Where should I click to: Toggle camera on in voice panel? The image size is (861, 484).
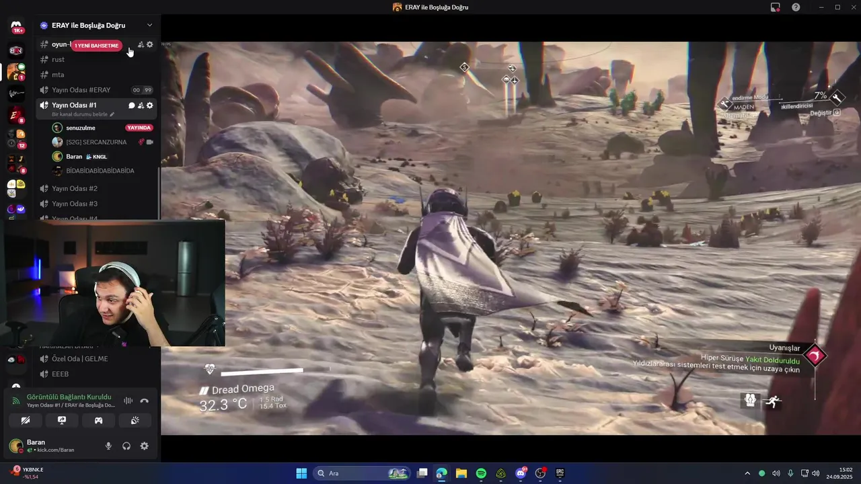26,420
